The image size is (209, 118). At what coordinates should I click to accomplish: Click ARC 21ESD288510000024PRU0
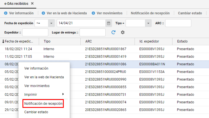105,72
